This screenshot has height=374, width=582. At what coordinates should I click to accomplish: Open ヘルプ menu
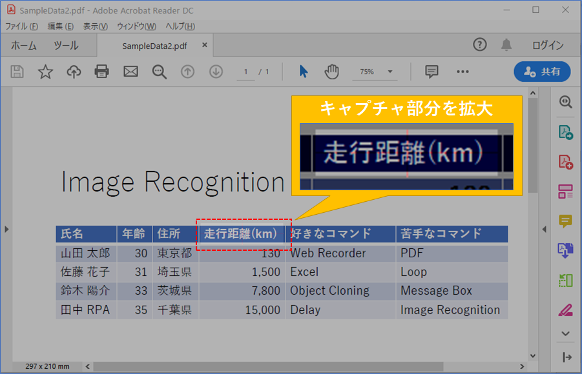(x=180, y=26)
